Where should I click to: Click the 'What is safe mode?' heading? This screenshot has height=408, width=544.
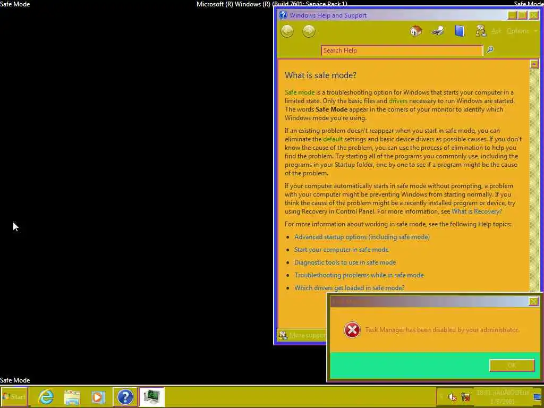320,75
